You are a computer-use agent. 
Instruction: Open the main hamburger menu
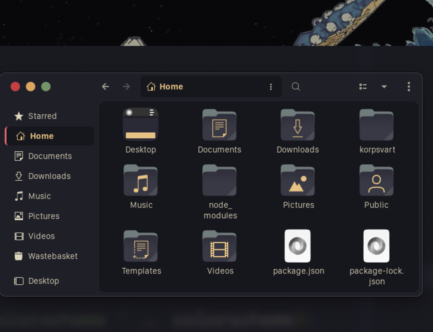[408, 87]
